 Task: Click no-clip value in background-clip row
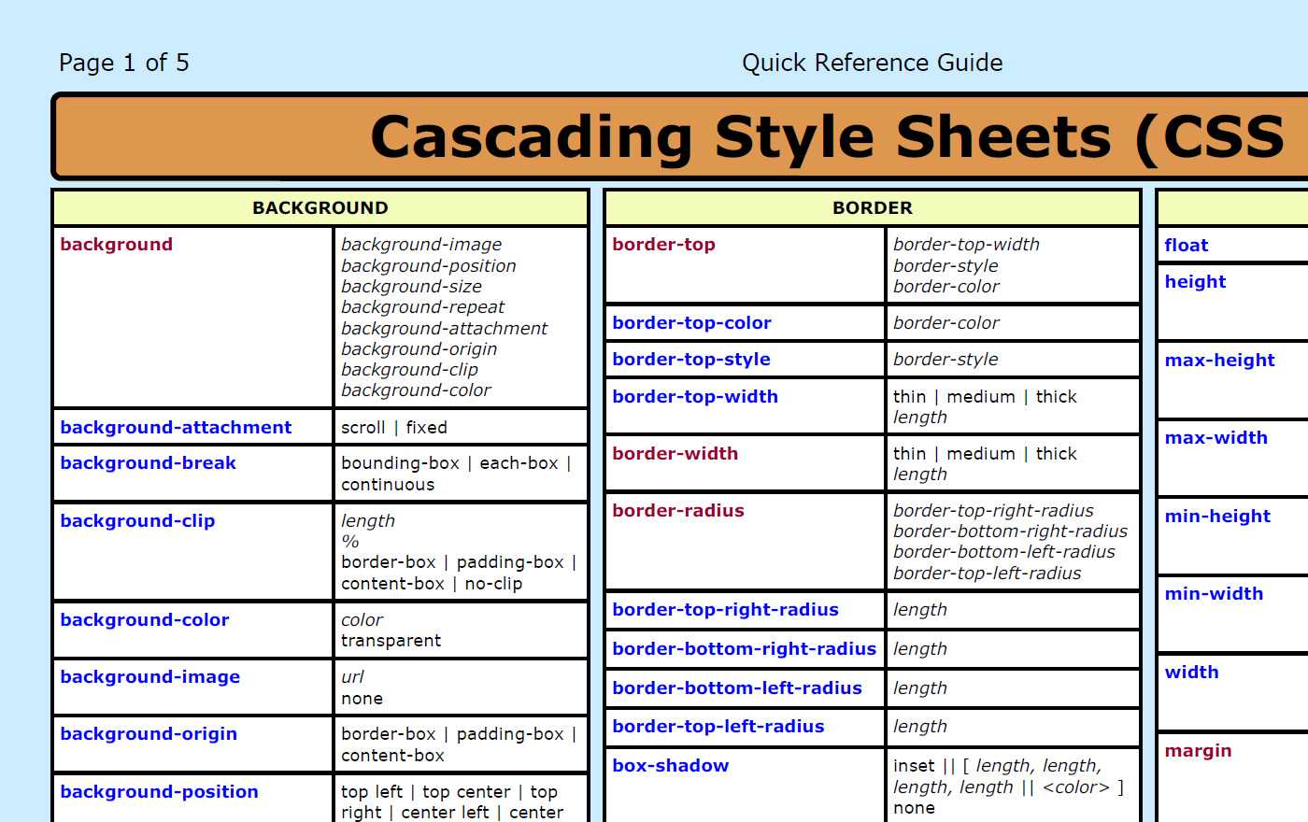point(493,584)
